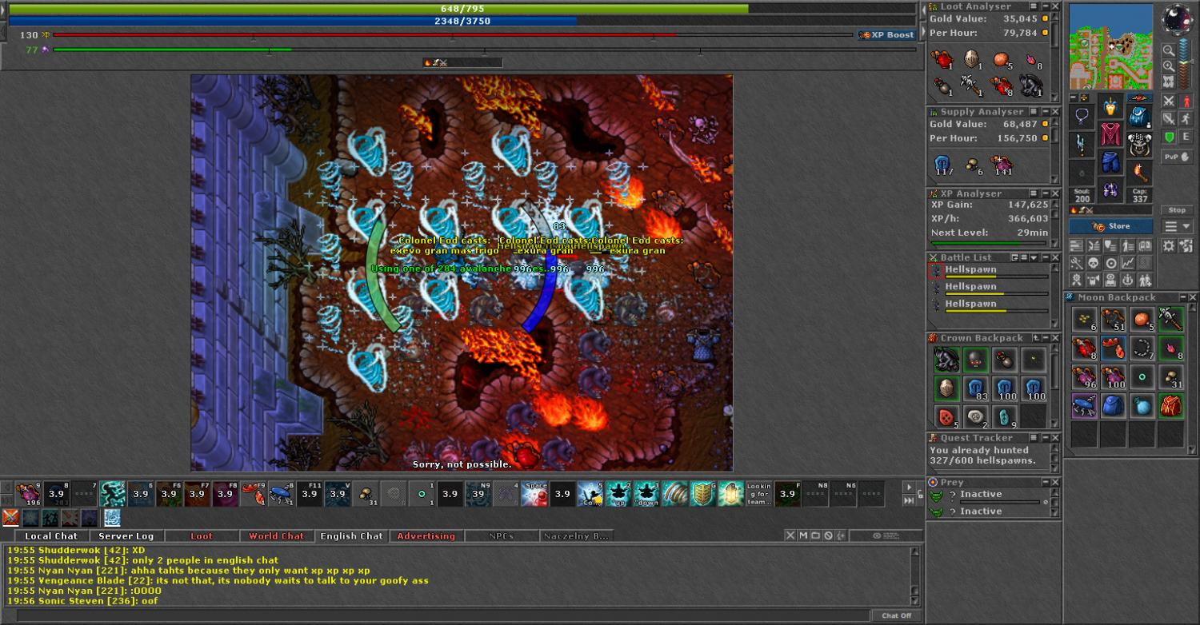Click the minimap floor level slider

tap(1185, 62)
